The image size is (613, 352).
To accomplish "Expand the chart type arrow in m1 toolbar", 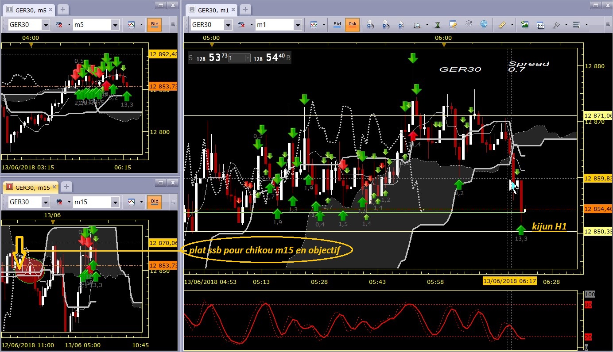I will (324, 25).
